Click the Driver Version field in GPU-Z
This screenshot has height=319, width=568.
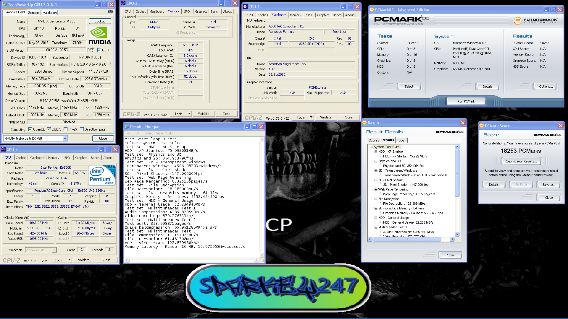(x=69, y=100)
